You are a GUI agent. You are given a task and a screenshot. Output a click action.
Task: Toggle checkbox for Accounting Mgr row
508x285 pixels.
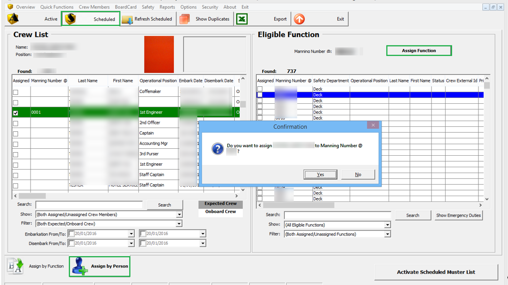15,144
